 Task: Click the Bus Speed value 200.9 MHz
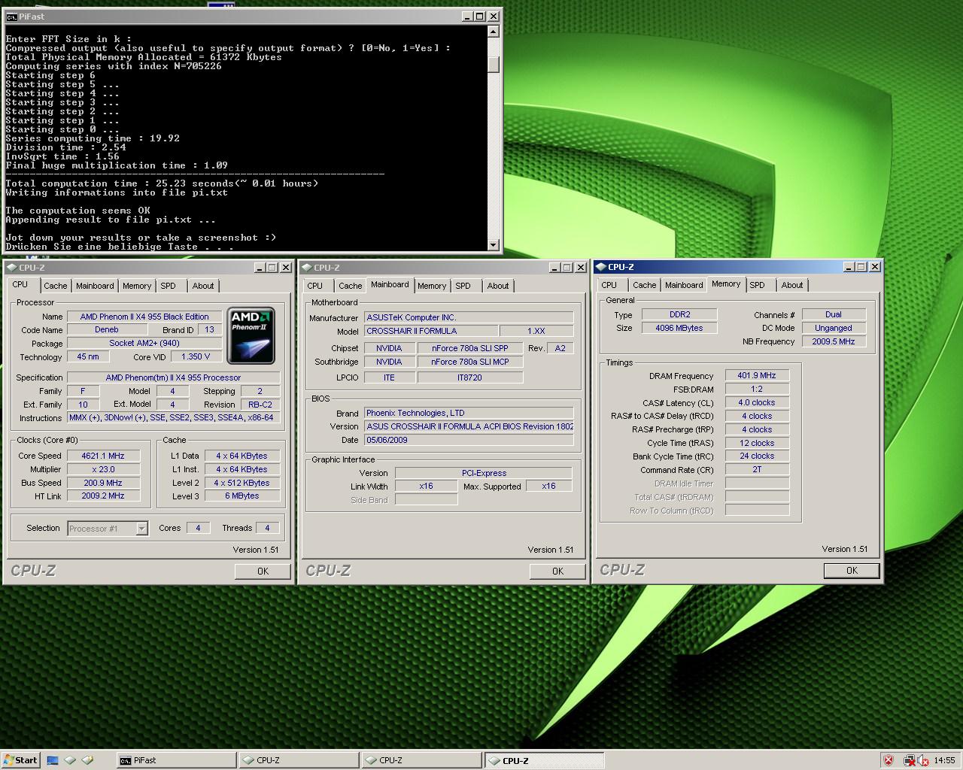click(103, 483)
